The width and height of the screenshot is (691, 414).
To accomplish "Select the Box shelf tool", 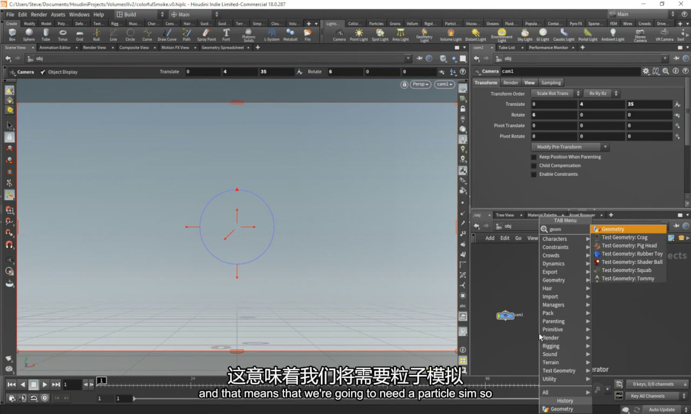I will click(x=12, y=35).
